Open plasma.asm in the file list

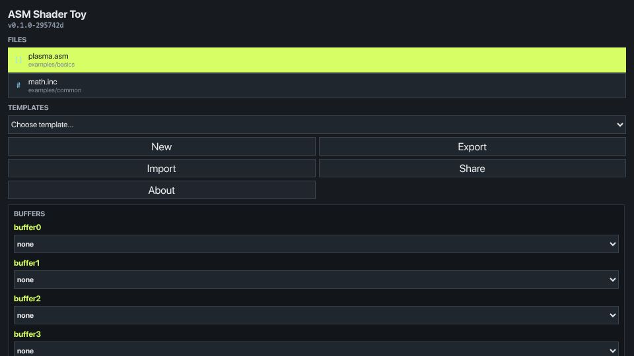[316, 60]
